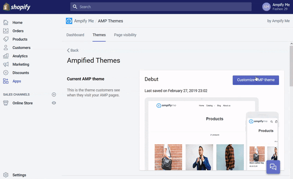Click the search magnifier icon
The height and width of the screenshot is (179, 293).
coord(75,7)
